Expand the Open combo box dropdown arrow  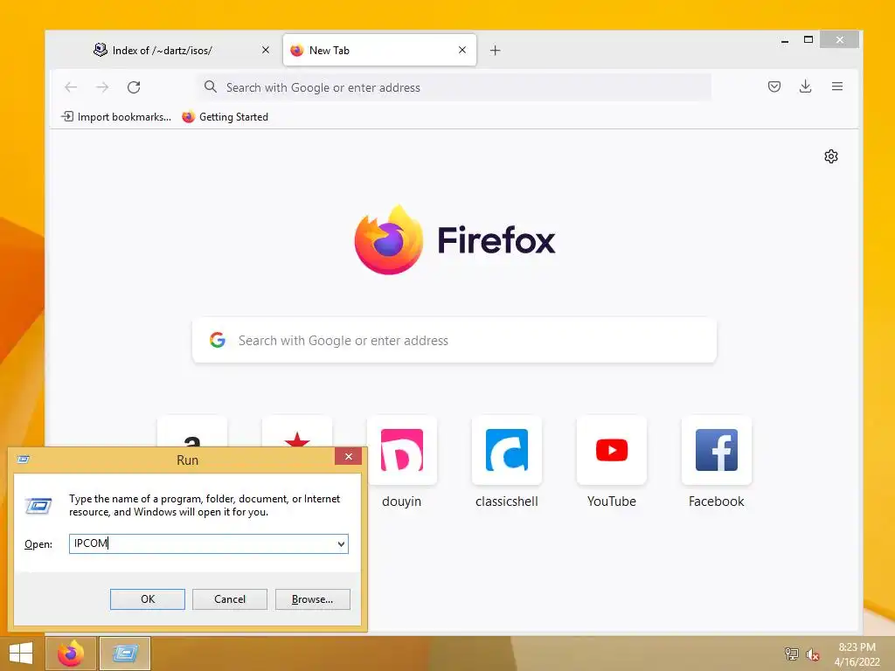coord(341,543)
